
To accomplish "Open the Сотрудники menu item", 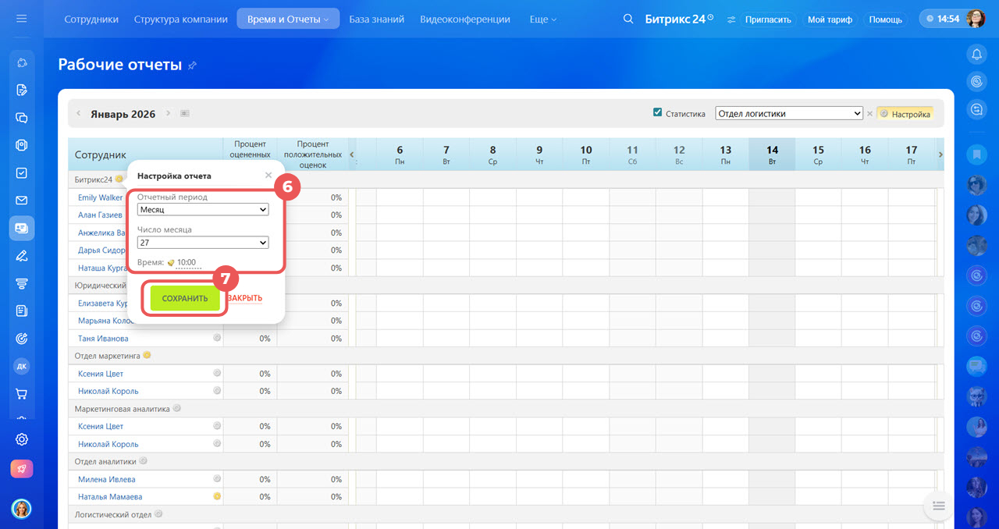I will 91,20.
